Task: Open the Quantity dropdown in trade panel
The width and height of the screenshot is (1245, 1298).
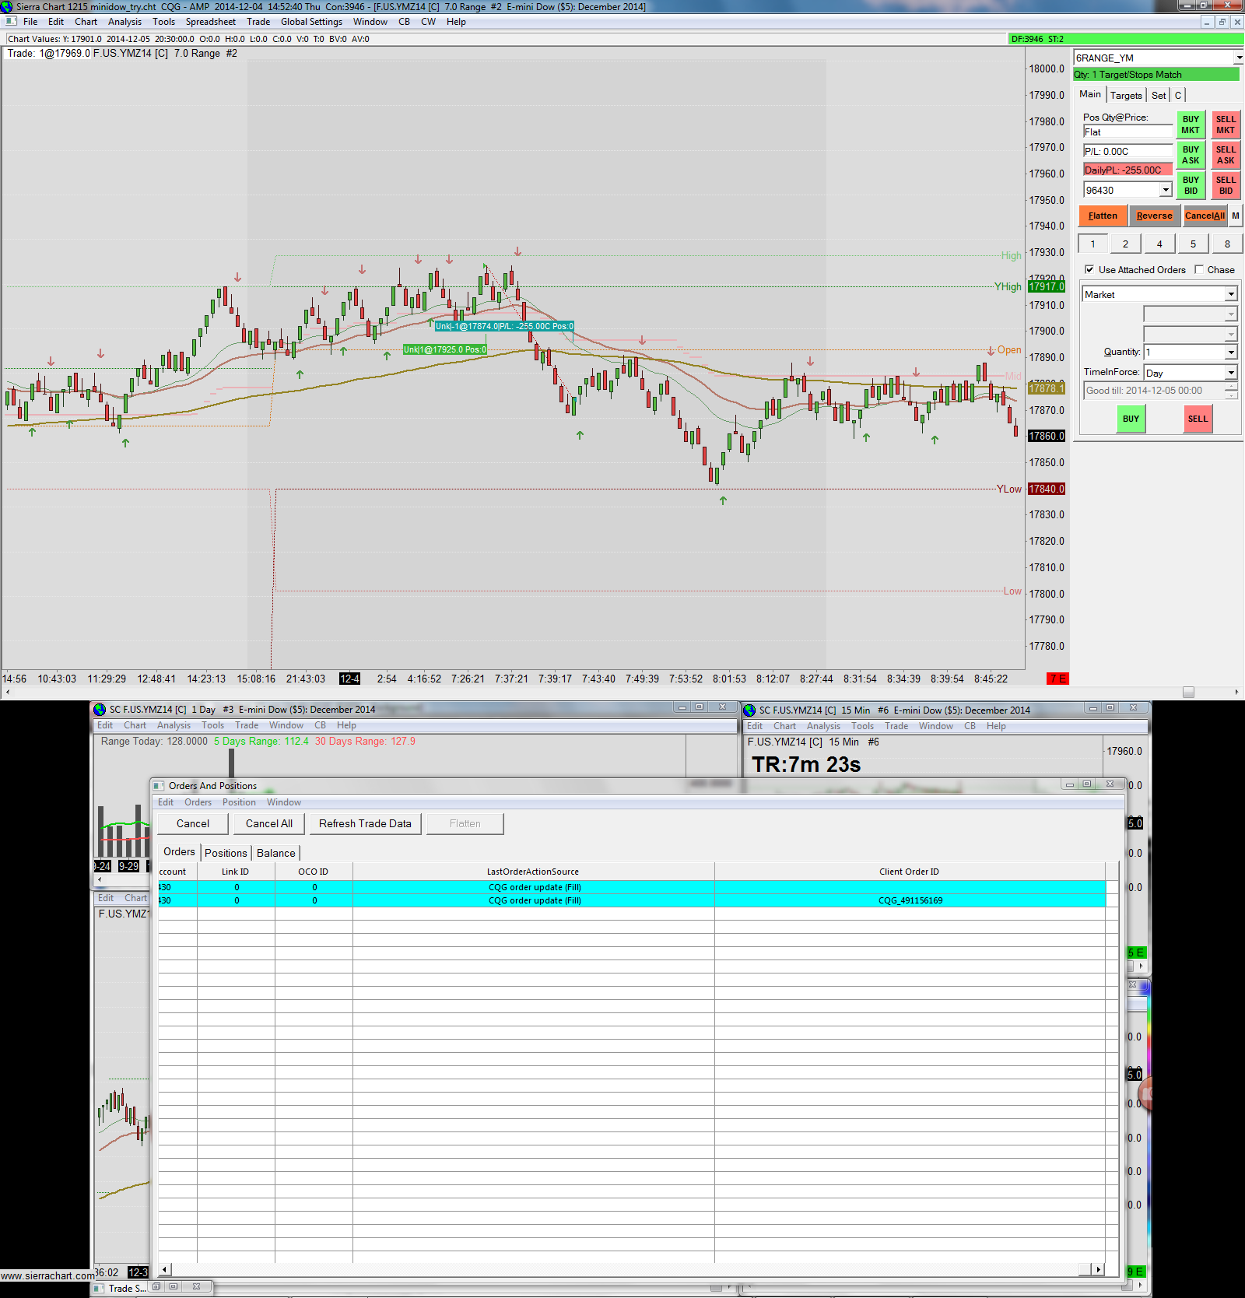Action: 1231,353
